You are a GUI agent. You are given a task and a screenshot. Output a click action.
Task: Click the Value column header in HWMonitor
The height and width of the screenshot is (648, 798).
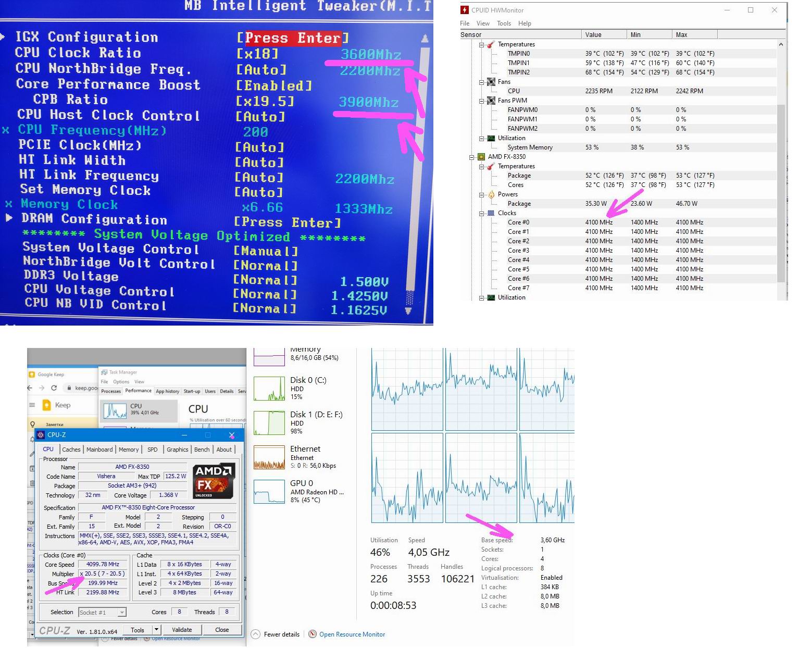coord(604,35)
